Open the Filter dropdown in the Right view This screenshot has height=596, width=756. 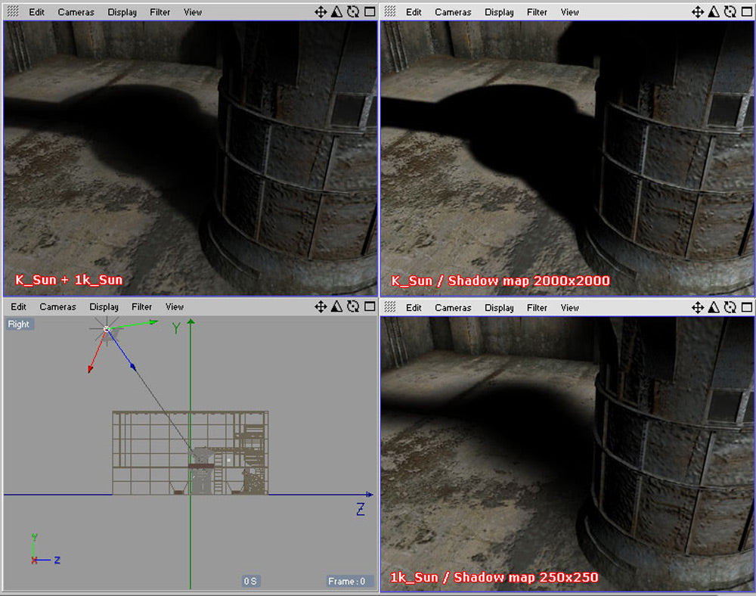coord(142,307)
